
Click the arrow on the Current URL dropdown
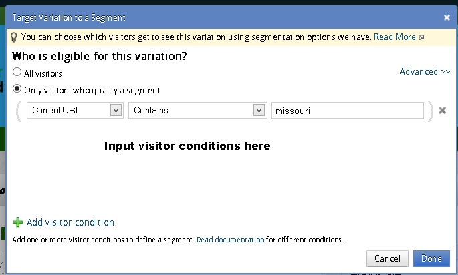pos(116,111)
